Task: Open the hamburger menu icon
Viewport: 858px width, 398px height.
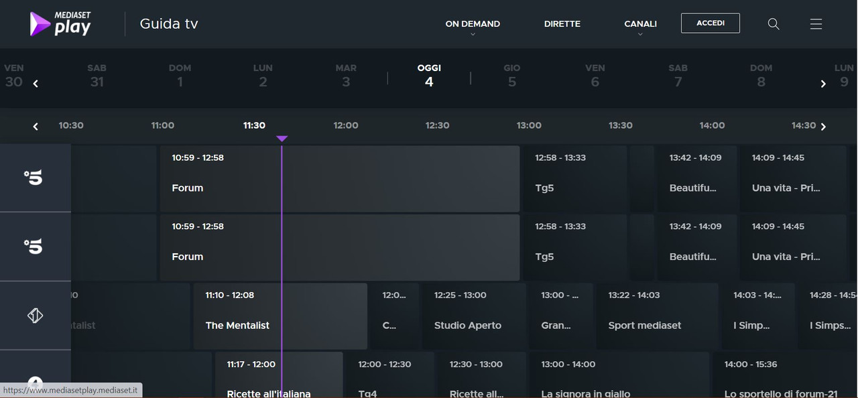Action: click(x=816, y=23)
